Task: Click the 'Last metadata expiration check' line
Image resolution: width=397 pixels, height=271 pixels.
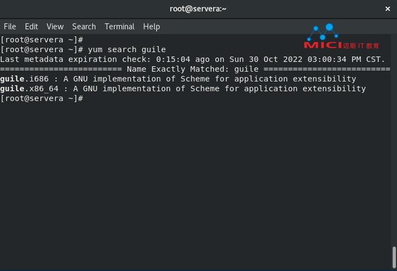Action: click(x=193, y=59)
